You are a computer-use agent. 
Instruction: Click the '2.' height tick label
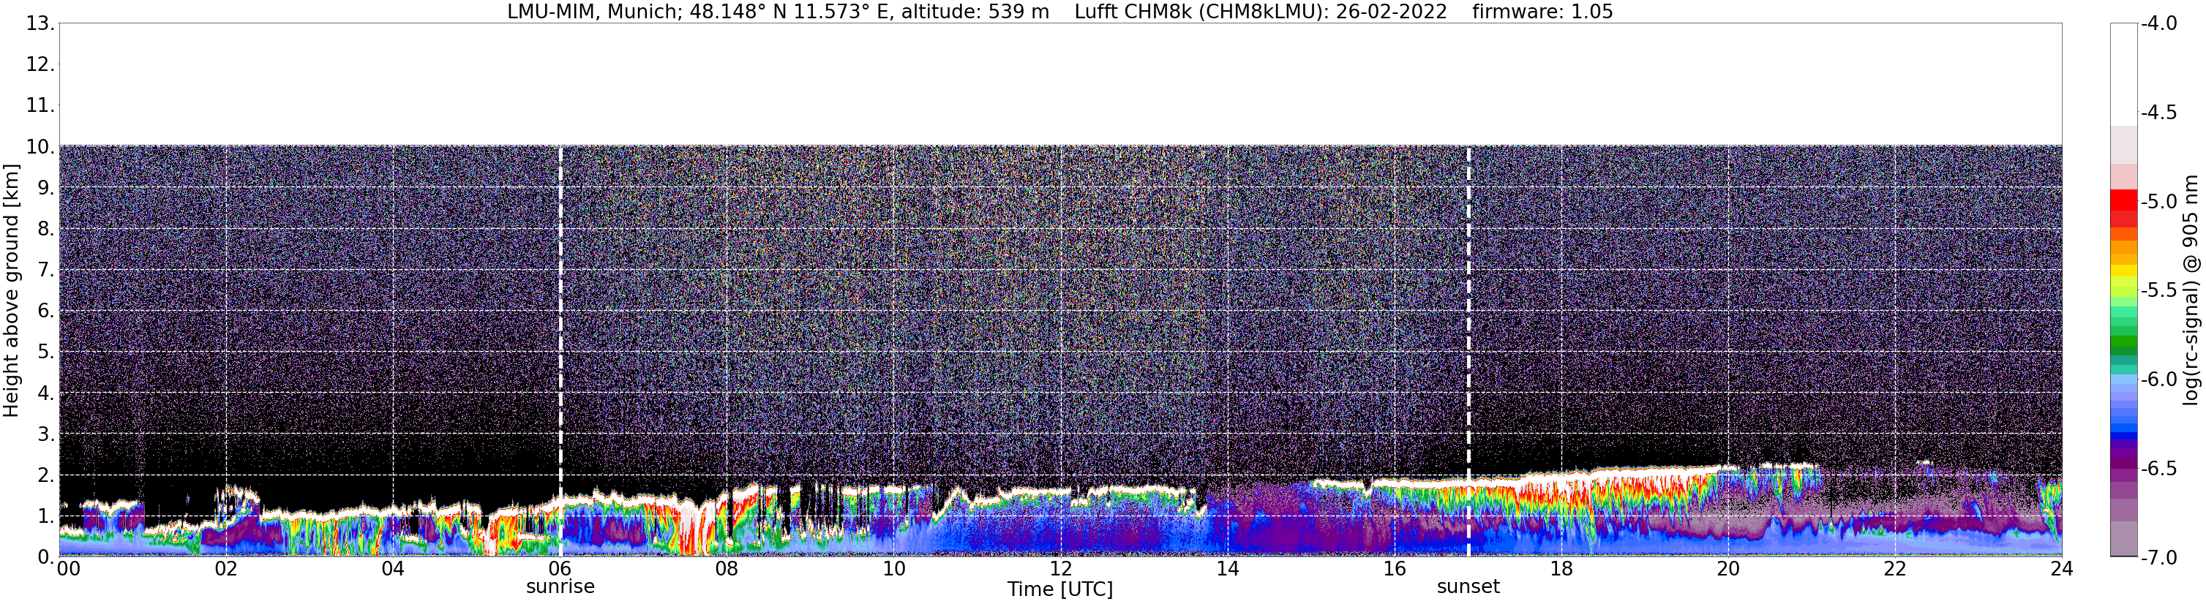(46, 475)
